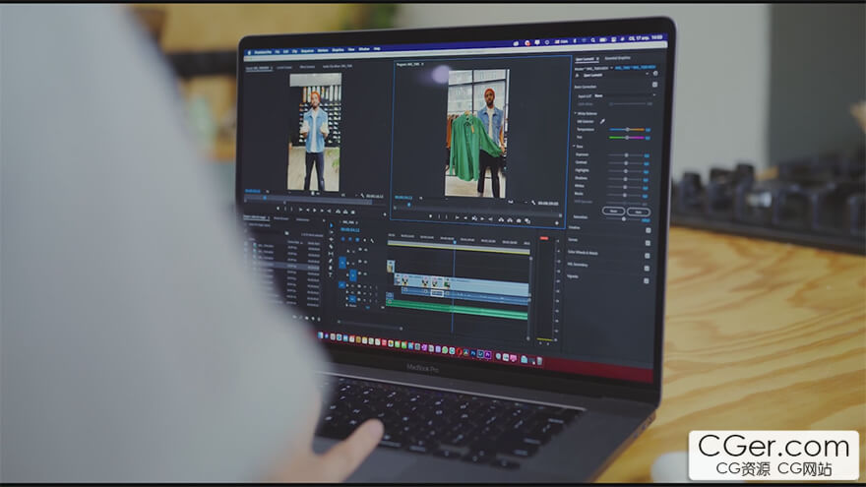Screen dimensions: 866x487
Task: Click Overwrite button in Source monitor
Action: pos(345,212)
